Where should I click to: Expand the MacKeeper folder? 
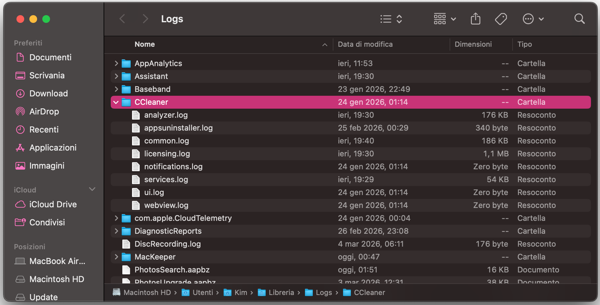116,257
